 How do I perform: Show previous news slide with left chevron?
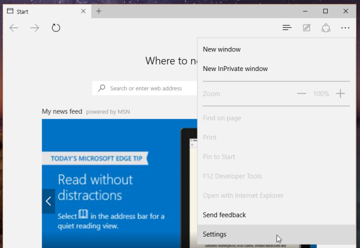pyautogui.click(x=49, y=201)
